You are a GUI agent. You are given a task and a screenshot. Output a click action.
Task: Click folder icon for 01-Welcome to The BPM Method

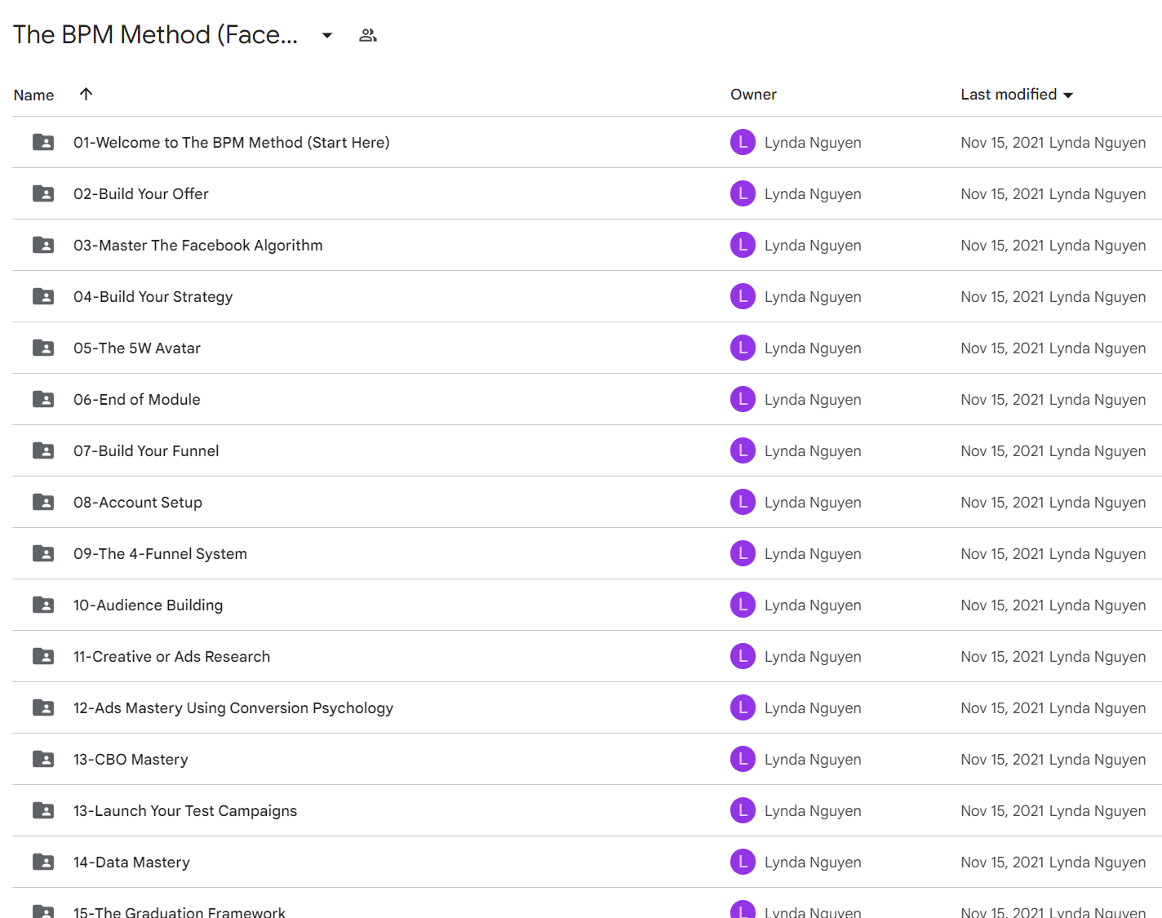pyautogui.click(x=43, y=142)
